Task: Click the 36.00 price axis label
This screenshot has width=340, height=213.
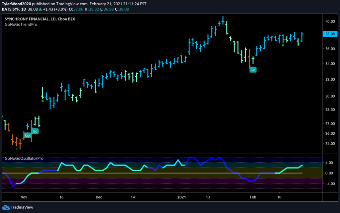Action: [x=330, y=49]
